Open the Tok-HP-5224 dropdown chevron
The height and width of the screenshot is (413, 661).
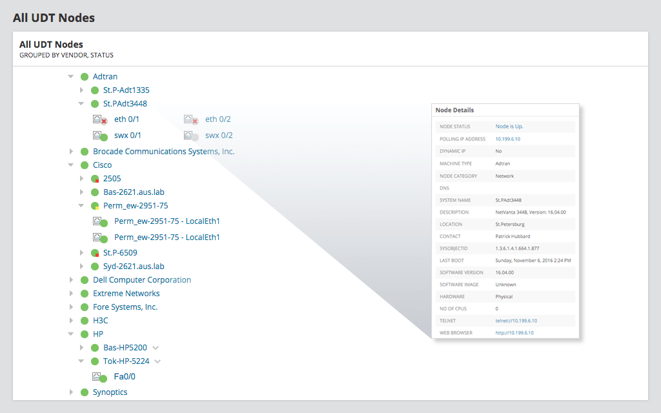(x=158, y=361)
